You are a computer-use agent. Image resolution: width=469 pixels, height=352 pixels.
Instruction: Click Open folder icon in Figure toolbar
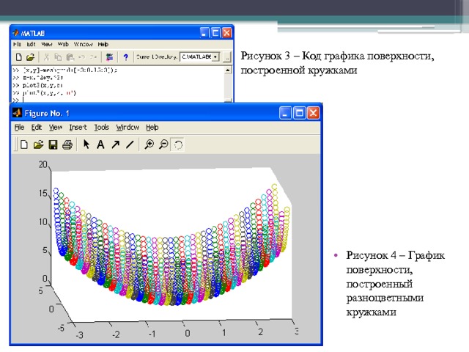[x=38, y=145]
